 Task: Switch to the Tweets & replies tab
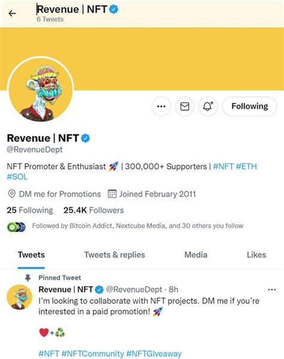coord(114,255)
